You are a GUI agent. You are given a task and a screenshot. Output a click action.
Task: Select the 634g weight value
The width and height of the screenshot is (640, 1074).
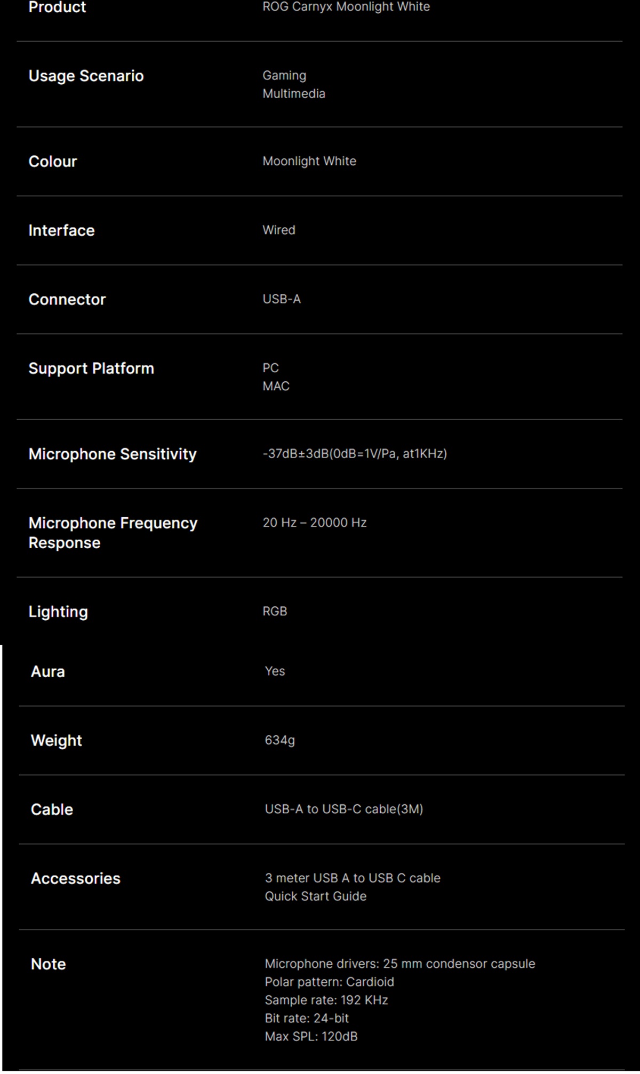(280, 740)
